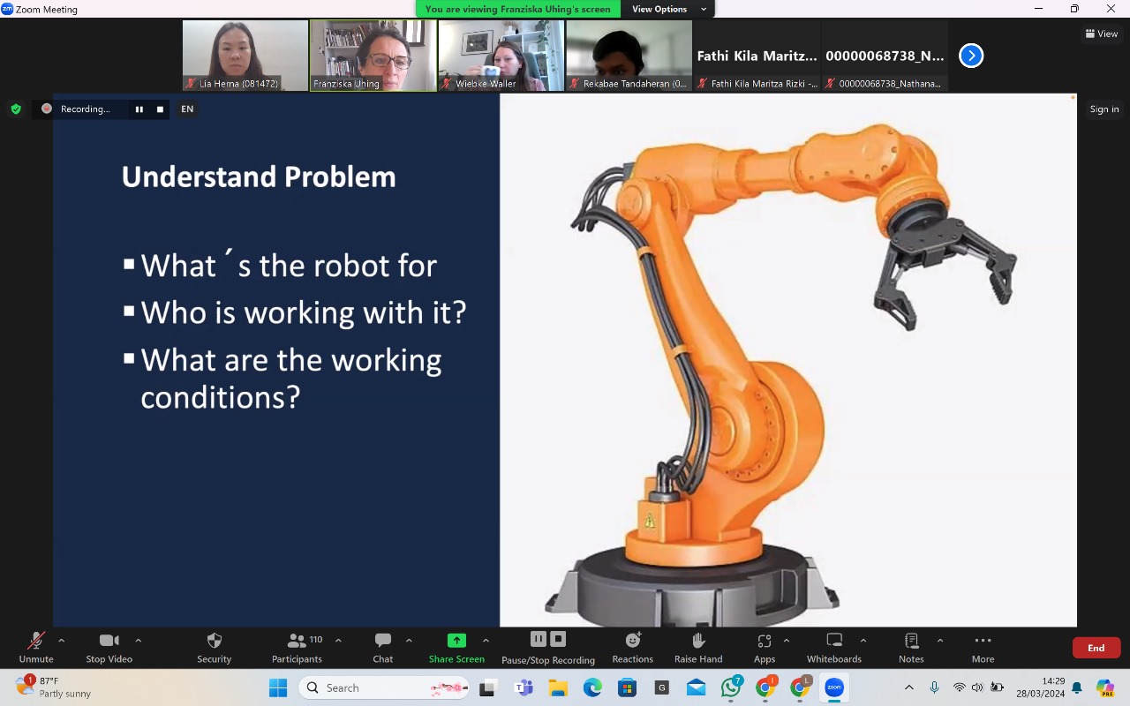Start Share Screen
Screen dimensions: 1130x706
pos(456,647)
